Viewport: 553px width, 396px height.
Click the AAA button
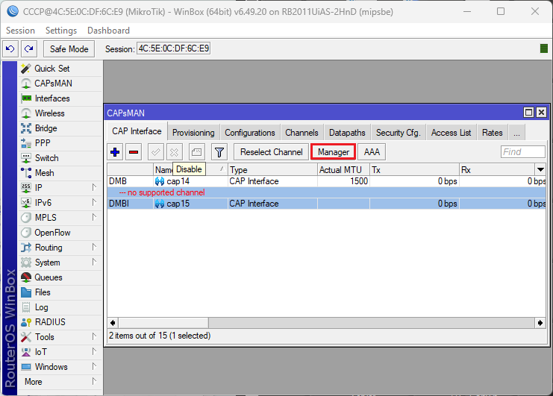(372, 152)
